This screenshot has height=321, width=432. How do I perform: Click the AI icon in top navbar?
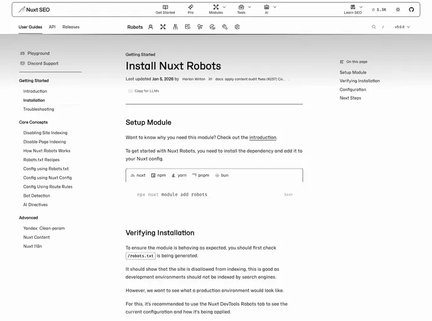pos(267,7)
